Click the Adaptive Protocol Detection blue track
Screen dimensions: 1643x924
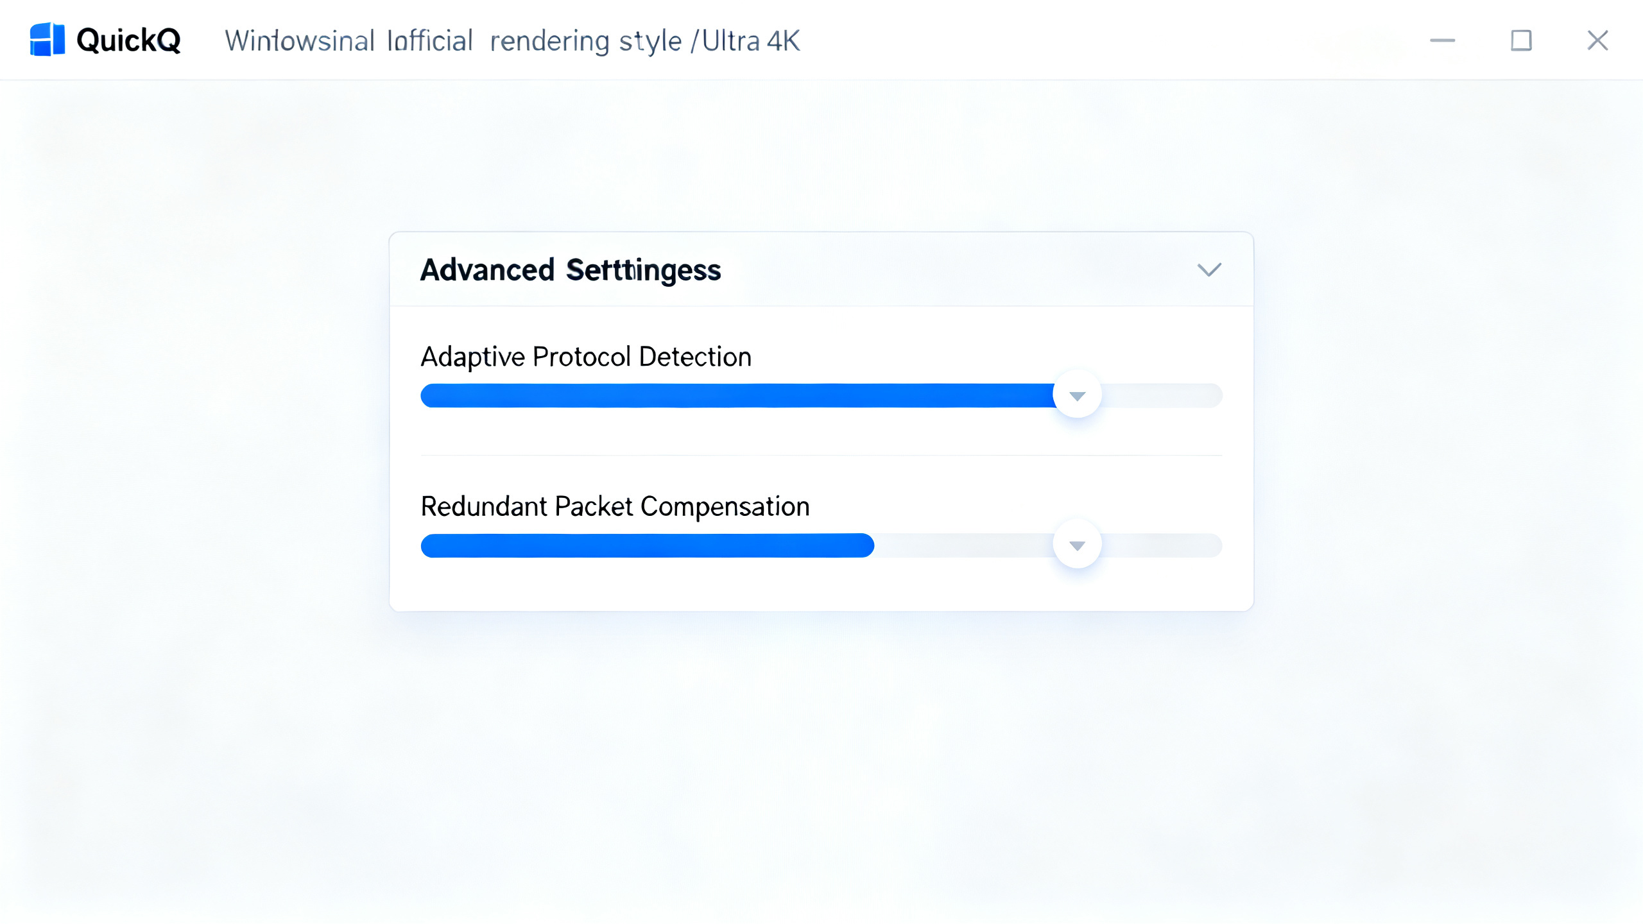pyautogui.click(x=737, y=395)
